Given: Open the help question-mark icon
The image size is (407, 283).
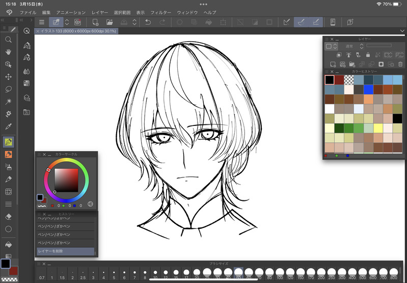Looking at the screenshot, I should [x=350, y=22].
